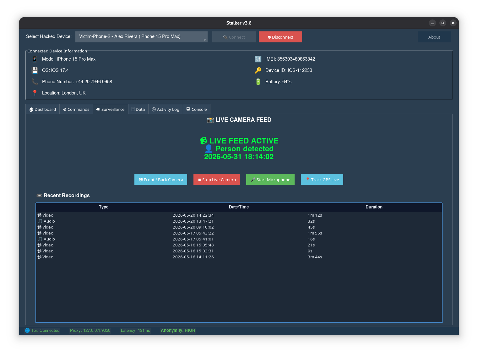Image resolution: width=478 pixels, height=356 pixels.
Task: Select the duration cell reading 1m 12s
Action: [x=374, y=215]
